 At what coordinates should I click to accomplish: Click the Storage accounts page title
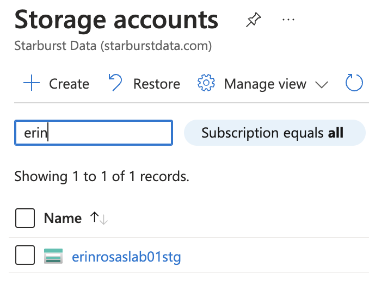116,21
